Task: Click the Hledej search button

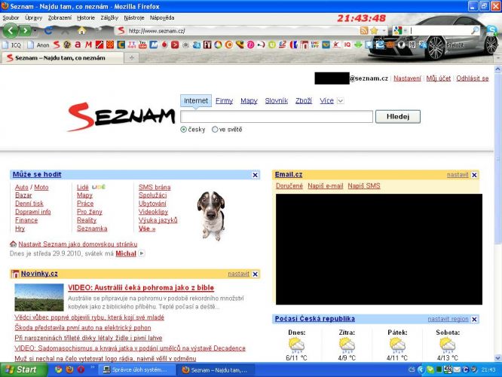Action: [398, 117]
